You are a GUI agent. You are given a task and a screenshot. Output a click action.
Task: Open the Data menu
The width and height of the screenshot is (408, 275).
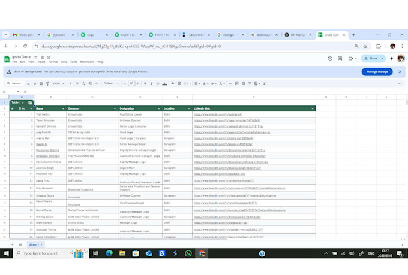64,62
